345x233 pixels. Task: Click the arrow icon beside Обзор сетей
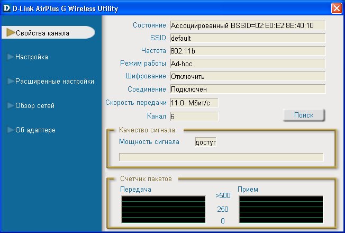coord(11,105)
